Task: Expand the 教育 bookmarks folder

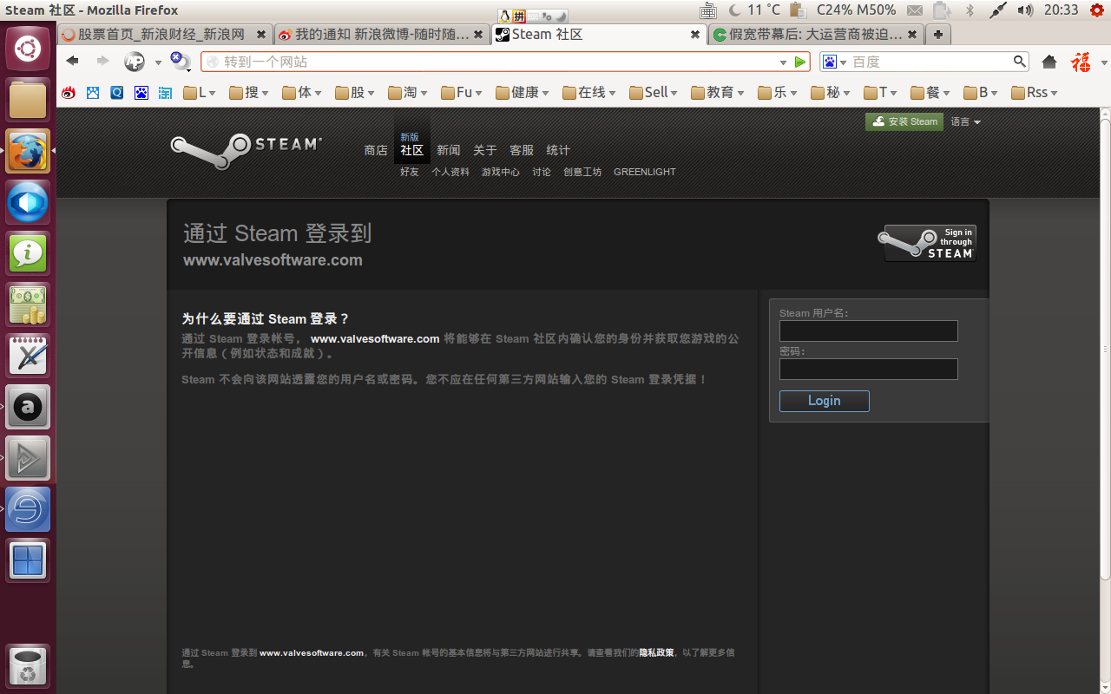Action: pos(718,92)
